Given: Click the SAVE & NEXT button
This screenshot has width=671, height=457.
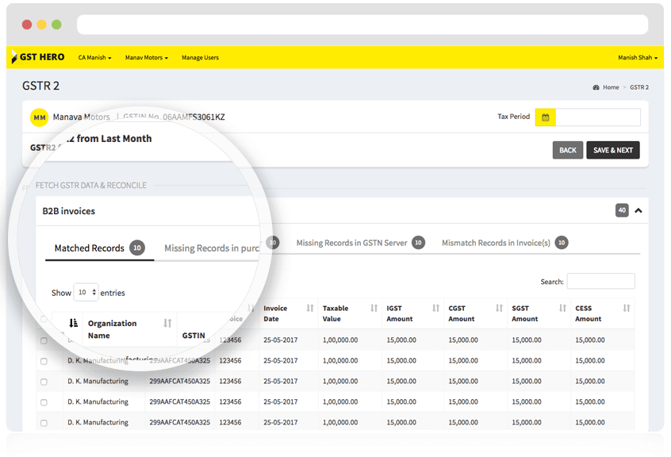Looking at the screenshot, I should [x=613, y=150].
